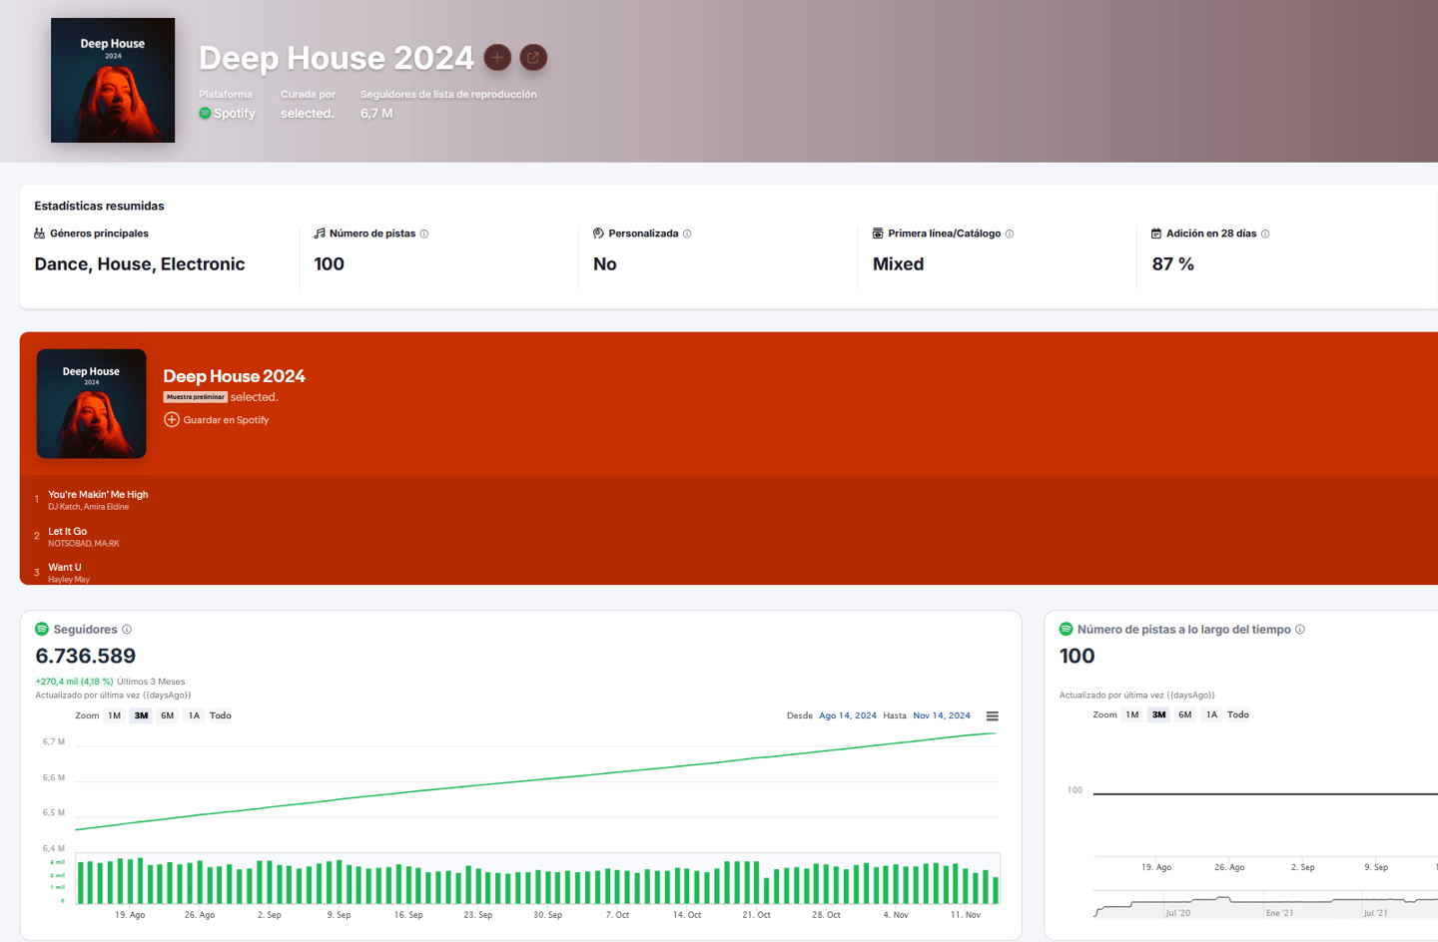This screenshot has height=942, width=1438.
Task: Click the Spotify icon in Seguidores card
Action: 42,629
